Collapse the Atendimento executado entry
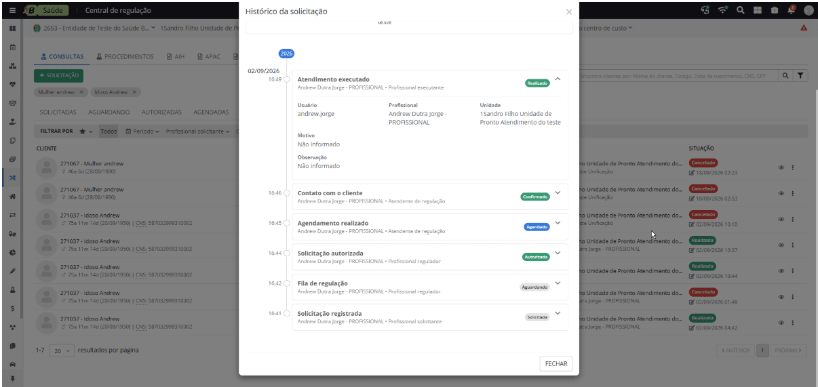 pyautogui.click(x=558, y=79)
